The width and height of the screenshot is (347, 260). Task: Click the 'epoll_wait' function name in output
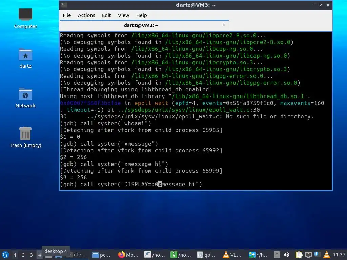coord(151,103)
